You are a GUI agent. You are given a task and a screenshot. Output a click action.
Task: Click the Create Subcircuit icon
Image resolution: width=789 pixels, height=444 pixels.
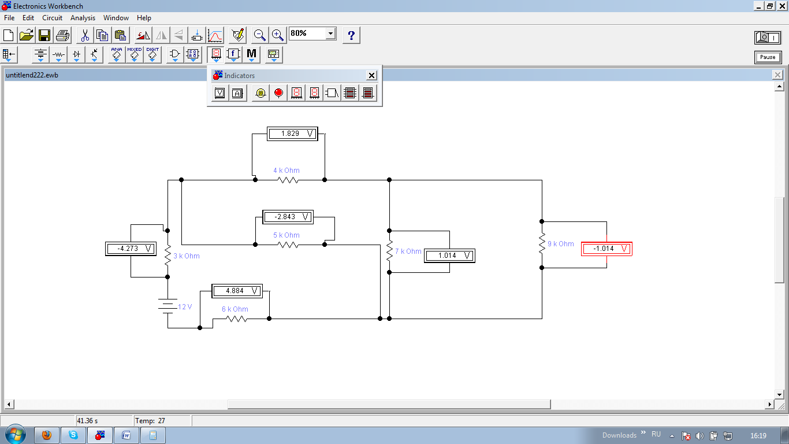(197, 35)
